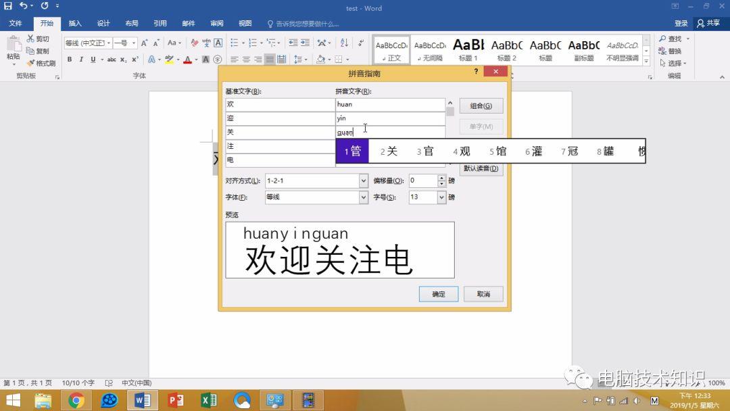Click the Redo arrow icon
This screenshot has height=411, width=730.
click(44, 6)
